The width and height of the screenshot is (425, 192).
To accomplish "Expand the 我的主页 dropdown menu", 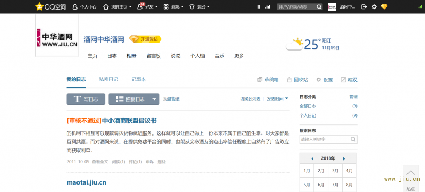I will (x=130, y=7).
